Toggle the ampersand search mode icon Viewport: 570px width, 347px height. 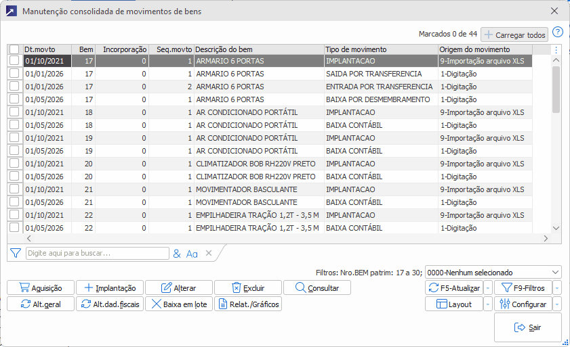pyautogui.click(x=177, y=254)
